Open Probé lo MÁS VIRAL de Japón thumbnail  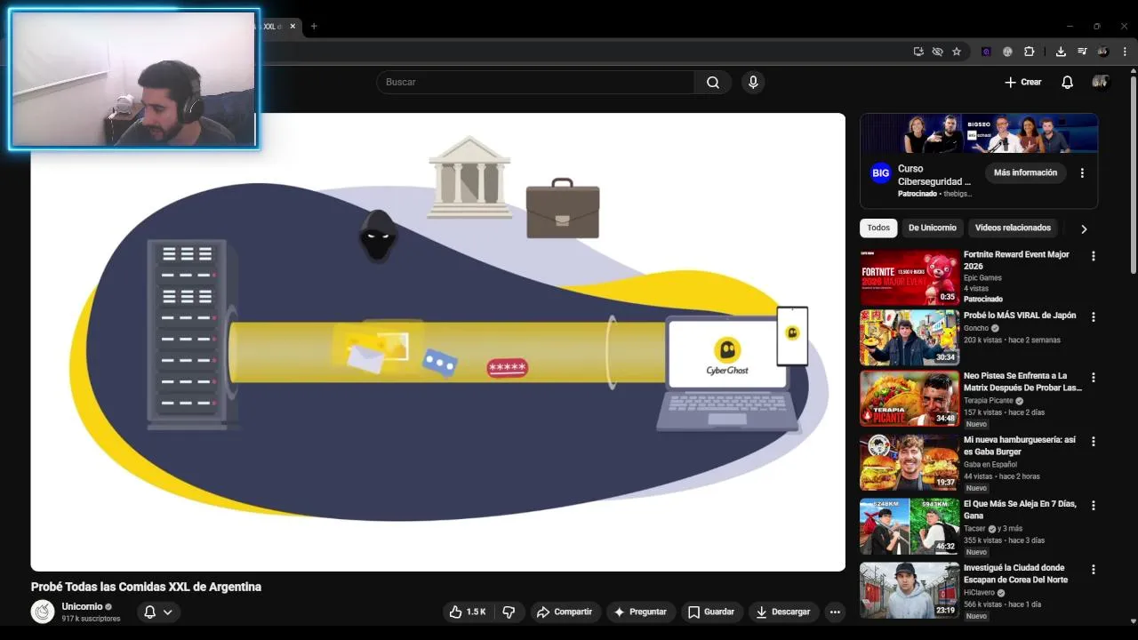pyautogui.click(x=910, y=338)
